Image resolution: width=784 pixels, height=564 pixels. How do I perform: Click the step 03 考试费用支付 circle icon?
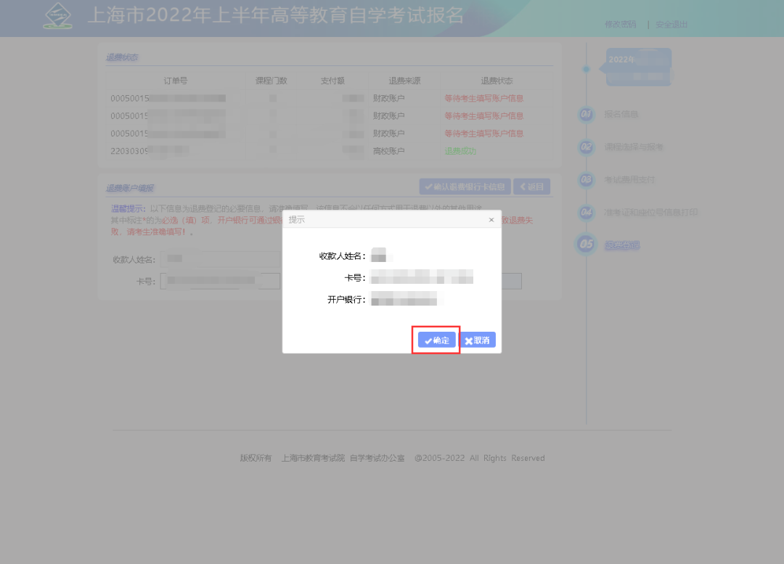point(587,179)
